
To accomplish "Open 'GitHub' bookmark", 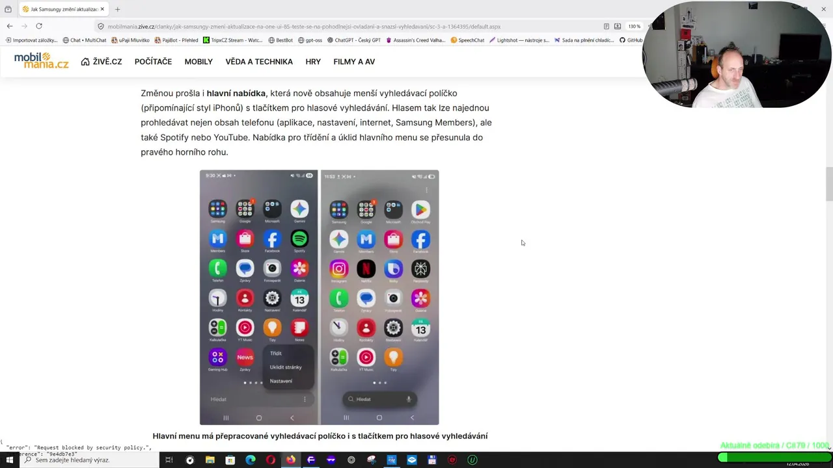I will click(x=631, y=40).
